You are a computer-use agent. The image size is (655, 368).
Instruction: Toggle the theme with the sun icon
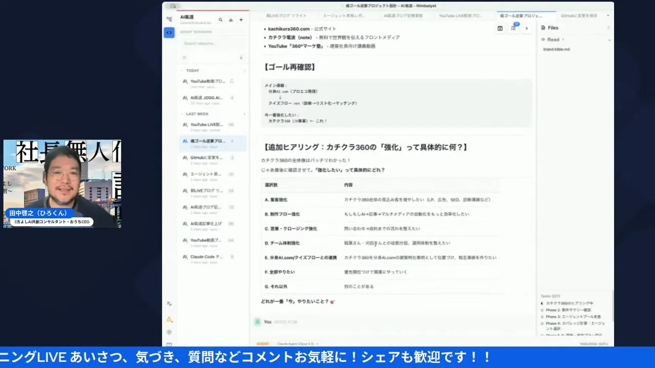pyautogui.click(x=169, y=332)
